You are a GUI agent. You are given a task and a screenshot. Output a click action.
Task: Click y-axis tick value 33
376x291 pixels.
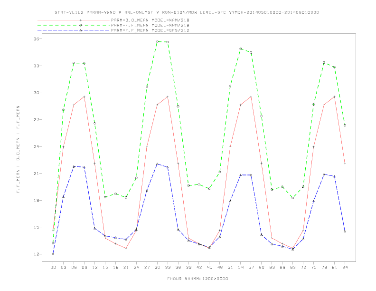(x=36, y=66)
